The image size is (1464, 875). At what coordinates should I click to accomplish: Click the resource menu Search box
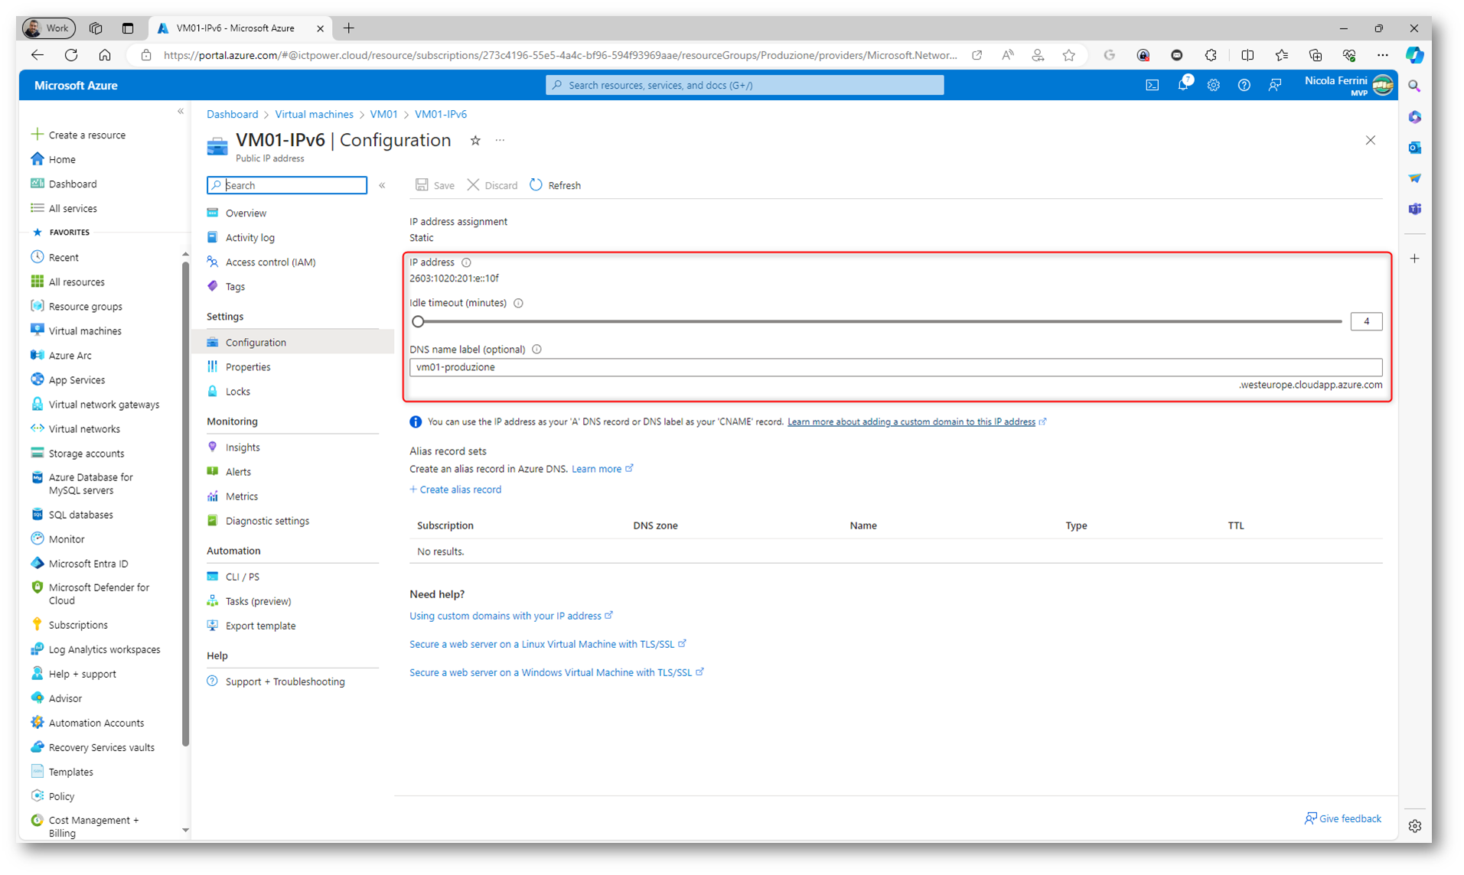(287, 185)
